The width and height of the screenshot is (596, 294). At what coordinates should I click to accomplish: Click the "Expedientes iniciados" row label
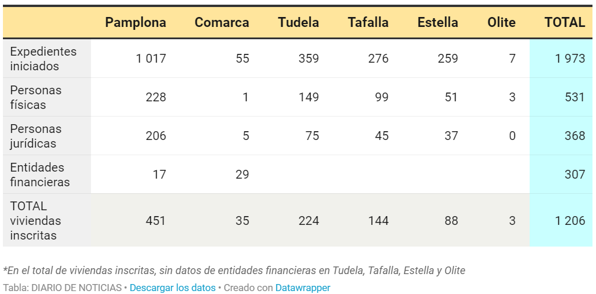pyautogui.click(x=43, y=59)
